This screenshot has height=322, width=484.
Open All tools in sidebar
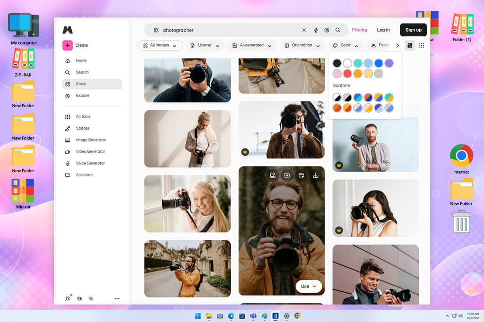coord(92,116)
